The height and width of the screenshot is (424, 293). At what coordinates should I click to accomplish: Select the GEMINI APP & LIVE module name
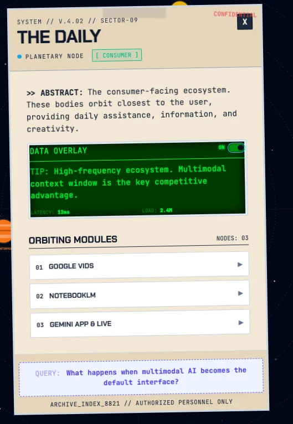point(80,324)
